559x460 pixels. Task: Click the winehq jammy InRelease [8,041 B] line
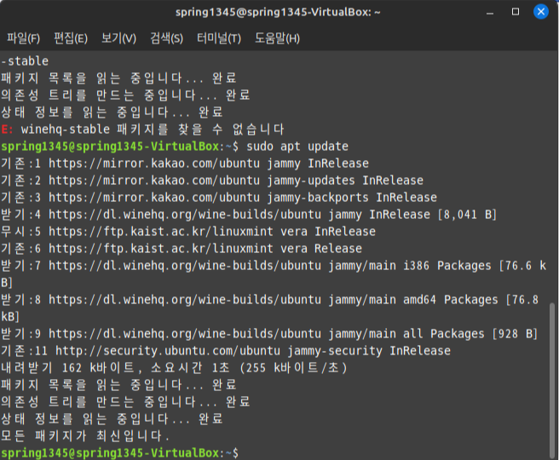tap(249, 215)
